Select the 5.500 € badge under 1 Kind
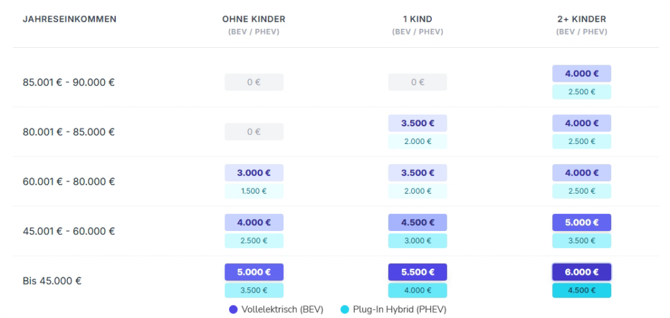670x318 pixels. [x=417, y=272]
